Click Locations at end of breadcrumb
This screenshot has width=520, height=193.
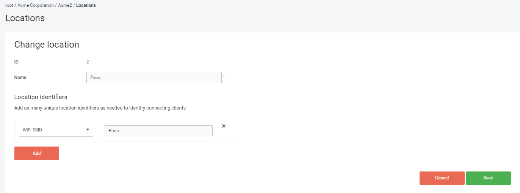[86, 5]
